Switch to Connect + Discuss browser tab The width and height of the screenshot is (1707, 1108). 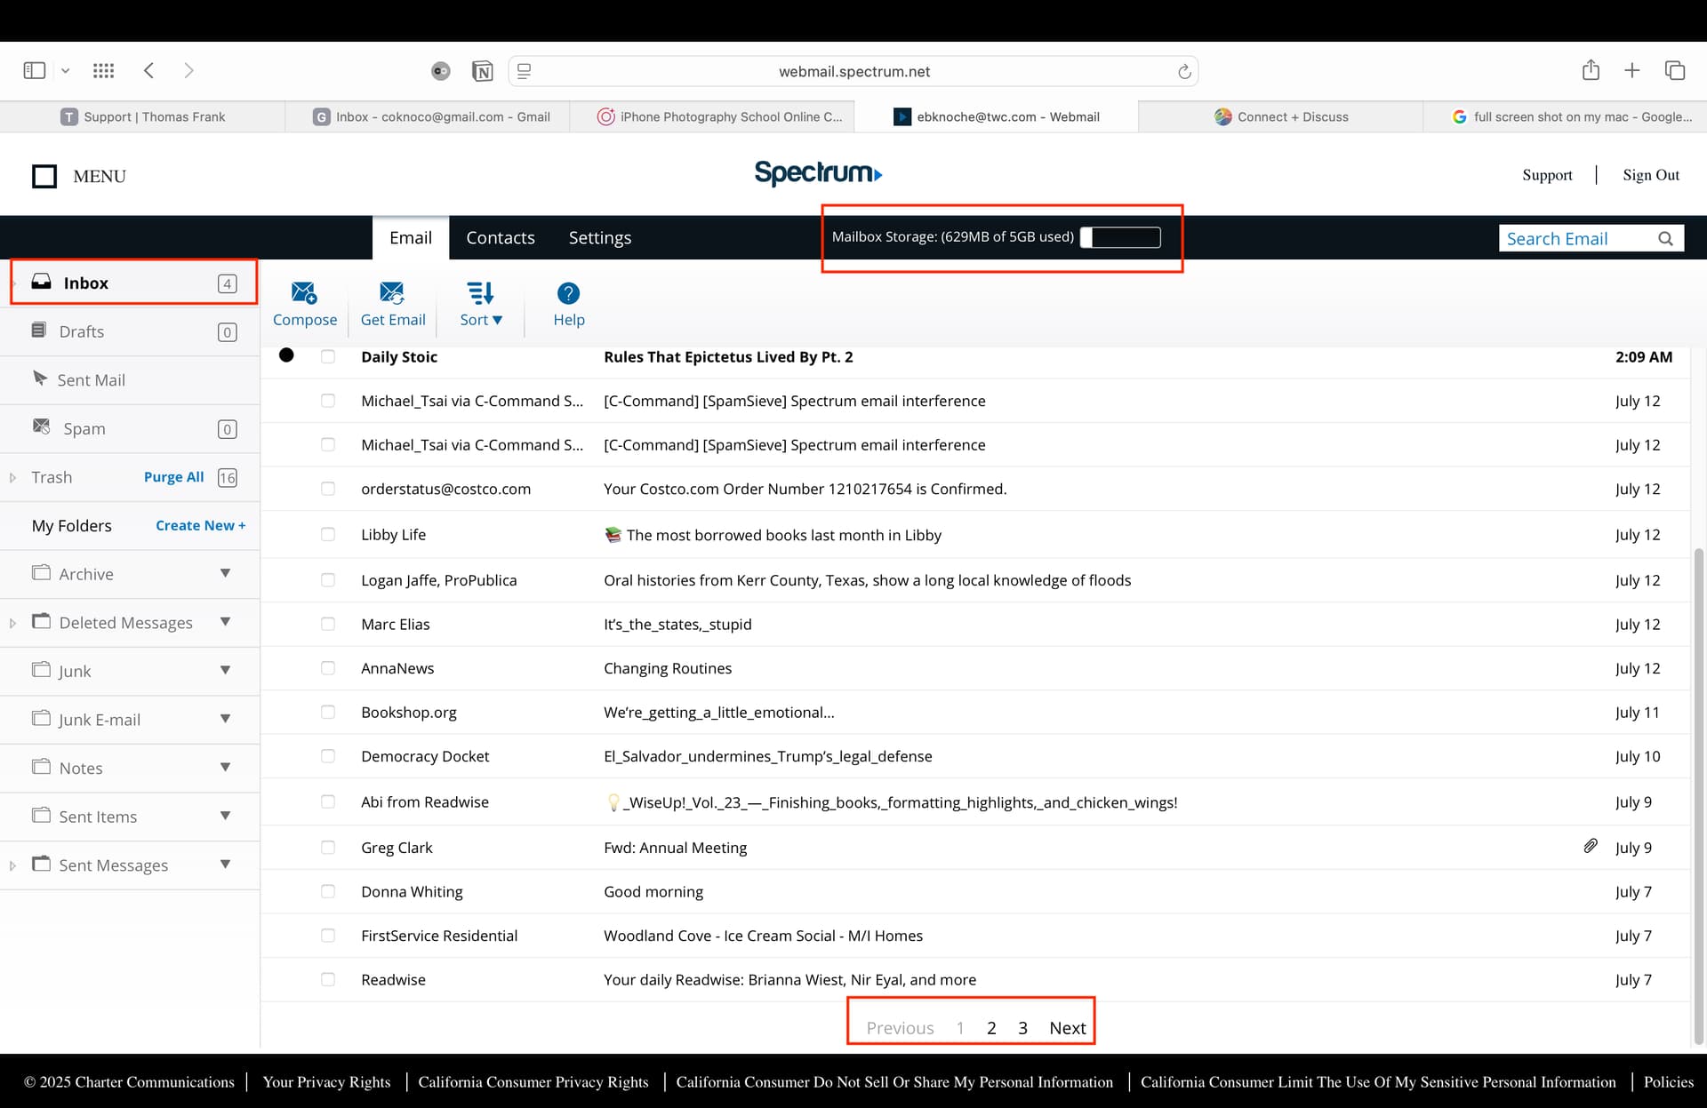[1280, 116]
